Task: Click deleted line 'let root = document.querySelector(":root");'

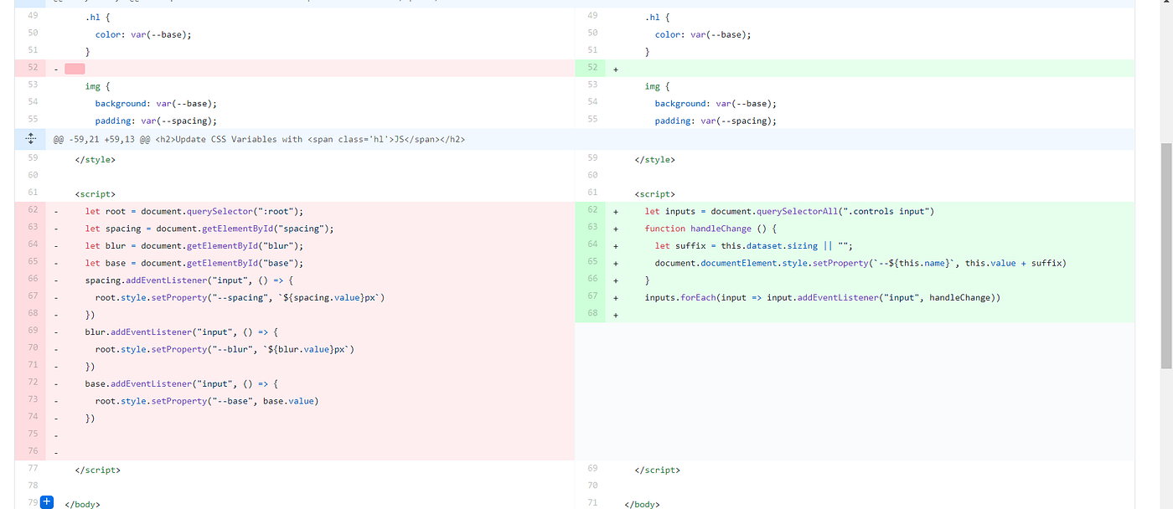Action: 194,211
